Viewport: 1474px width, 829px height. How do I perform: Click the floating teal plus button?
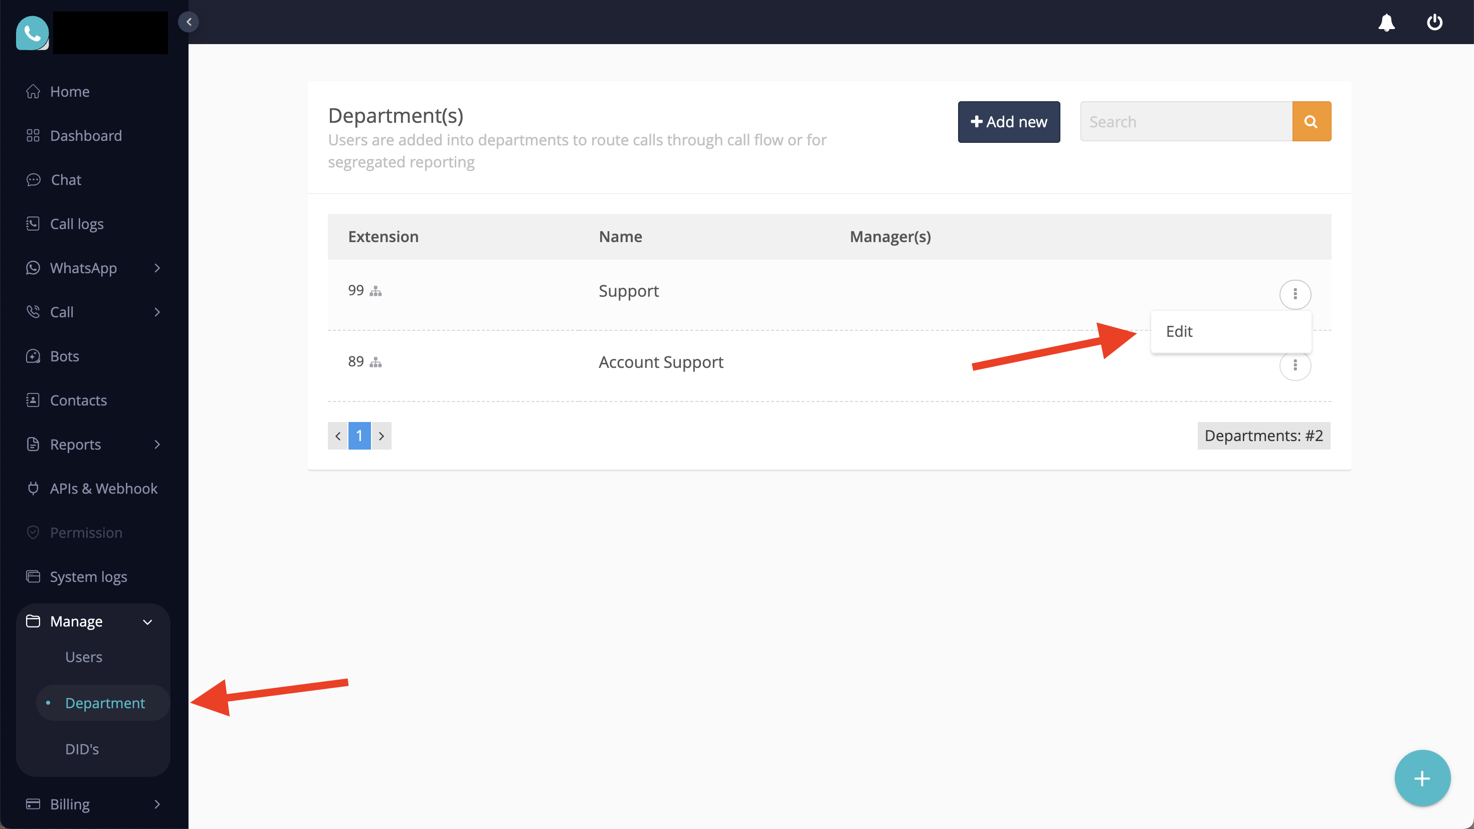click(1422, 778)
